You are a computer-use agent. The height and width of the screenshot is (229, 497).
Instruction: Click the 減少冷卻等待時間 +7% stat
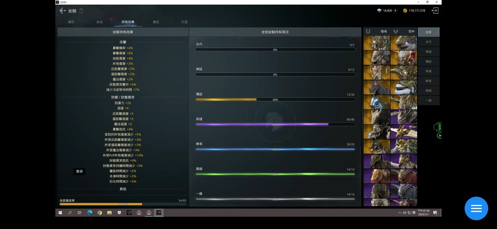123,90
